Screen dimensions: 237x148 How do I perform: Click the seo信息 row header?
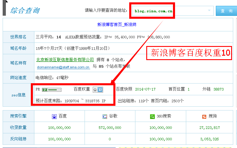(x=18, y=95)
